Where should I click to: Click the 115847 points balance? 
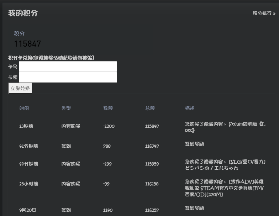(27, 44)
